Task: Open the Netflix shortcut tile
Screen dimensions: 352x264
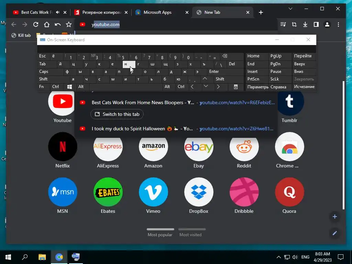Action: (x=63, y=146)
